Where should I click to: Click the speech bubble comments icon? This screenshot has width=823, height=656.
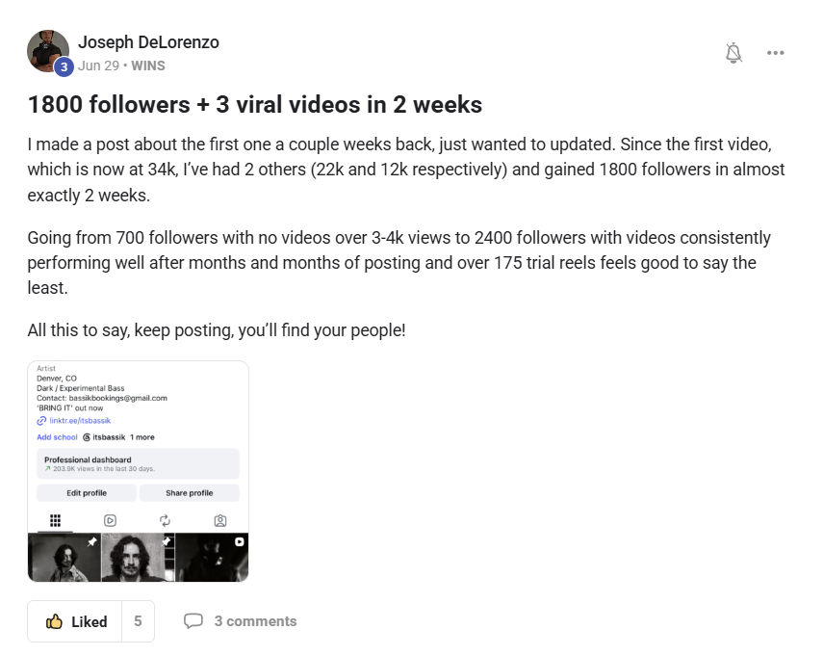(x=193, y=620)
